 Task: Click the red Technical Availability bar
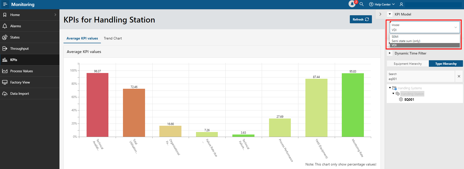(97, 105)
